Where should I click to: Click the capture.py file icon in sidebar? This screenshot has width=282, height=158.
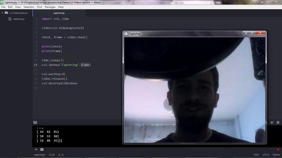[10, 19]
